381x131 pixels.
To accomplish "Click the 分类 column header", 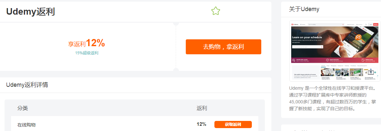I will coord(22,108).
